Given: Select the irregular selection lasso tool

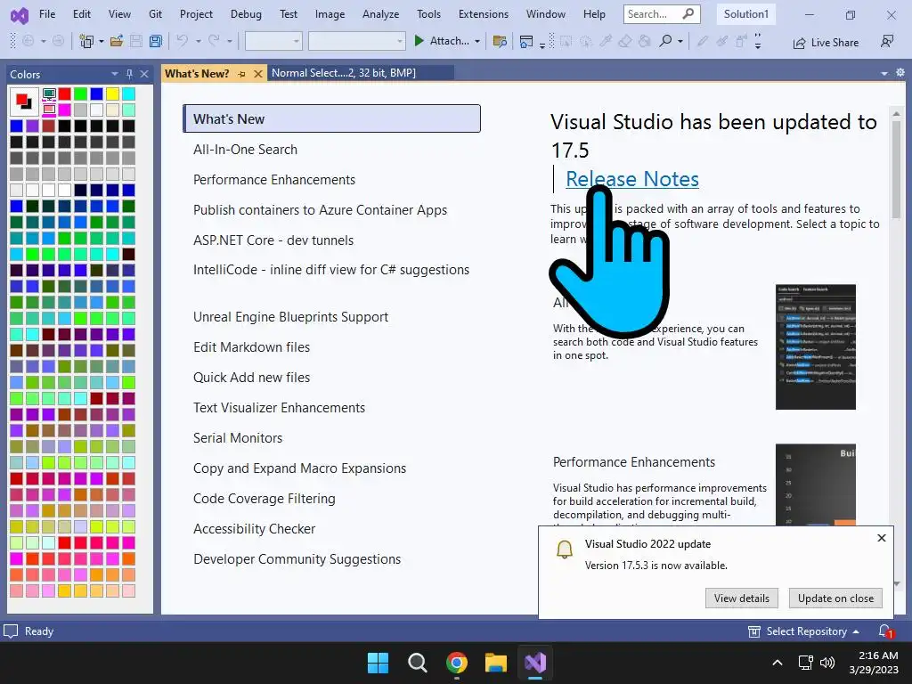Looking at the screenshot, I should point(586,41).
